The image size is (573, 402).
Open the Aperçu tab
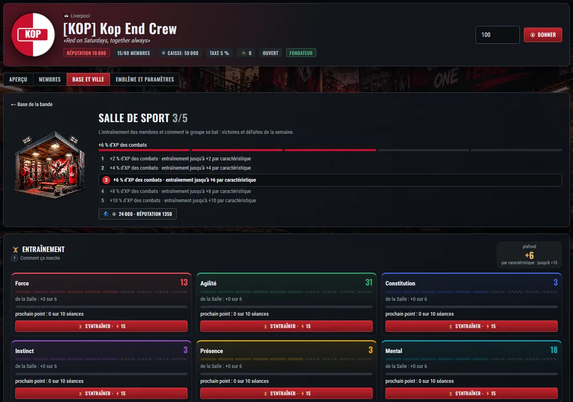point(18,79)
